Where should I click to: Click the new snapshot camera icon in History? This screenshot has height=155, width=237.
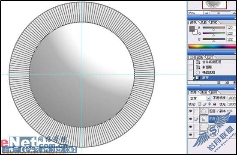227,83
